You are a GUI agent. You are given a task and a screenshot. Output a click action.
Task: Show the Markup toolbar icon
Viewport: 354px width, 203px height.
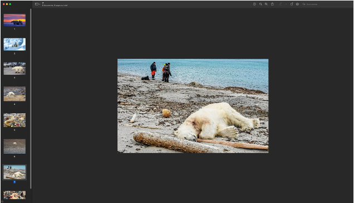297,4
